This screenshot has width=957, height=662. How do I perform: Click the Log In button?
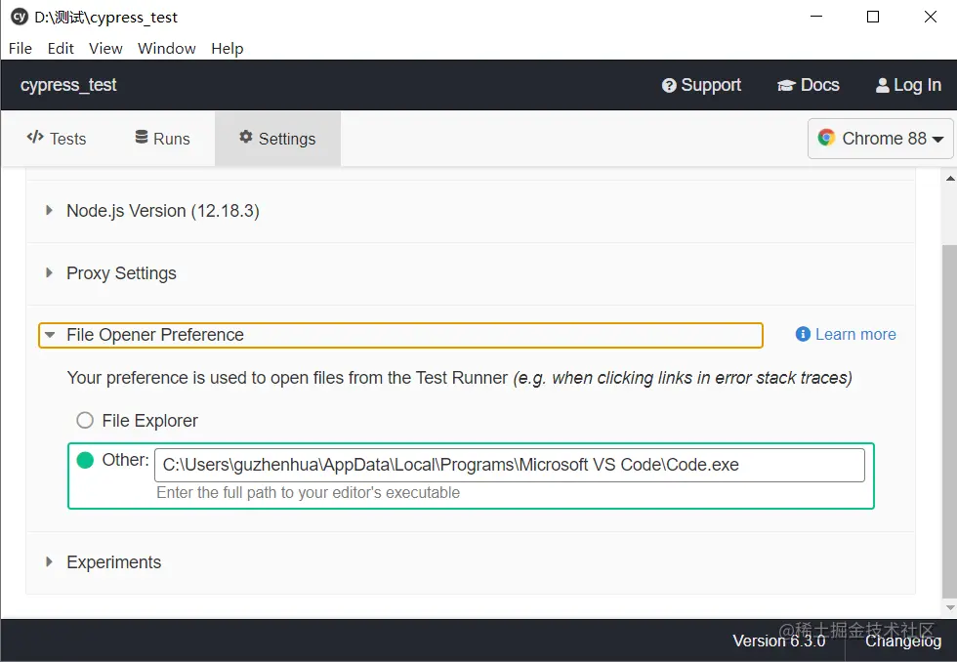click(x=908, y=85)
